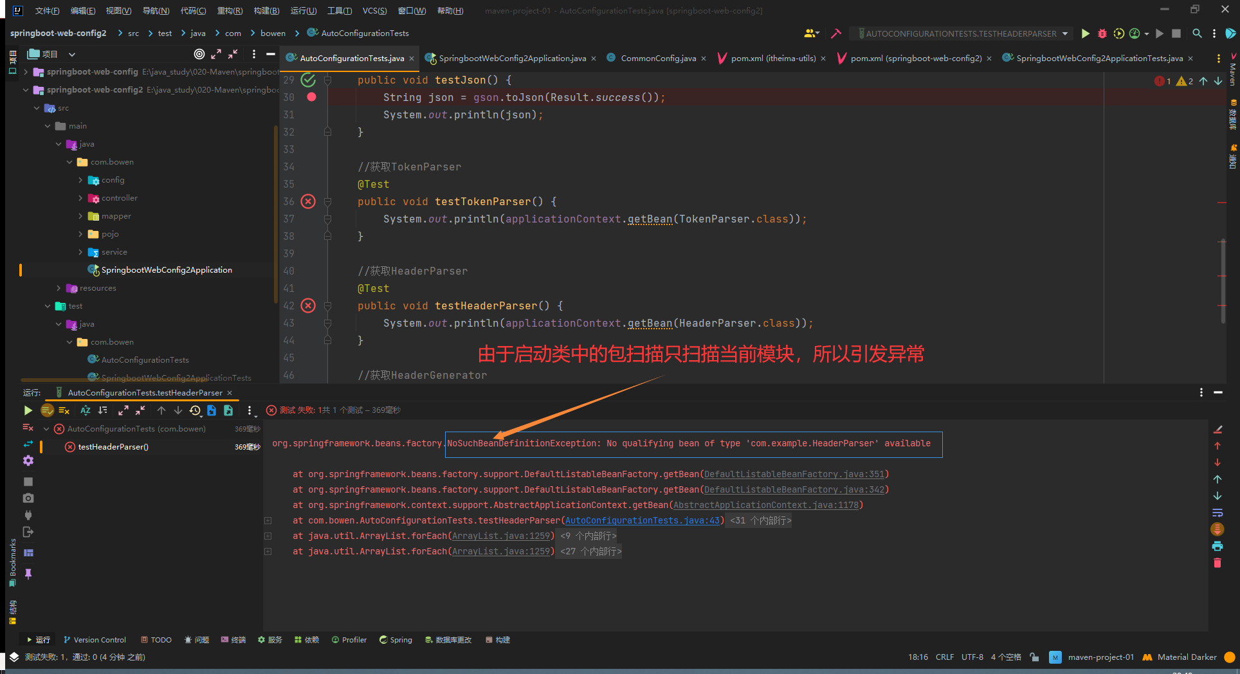The image size is (1240, 674).
Task: Open Search Everywhere magnifier icon
Action: pos(1197,33)
